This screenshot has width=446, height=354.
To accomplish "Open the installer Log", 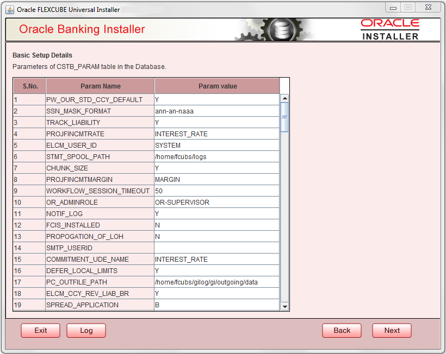I will [x=86, y=330].
